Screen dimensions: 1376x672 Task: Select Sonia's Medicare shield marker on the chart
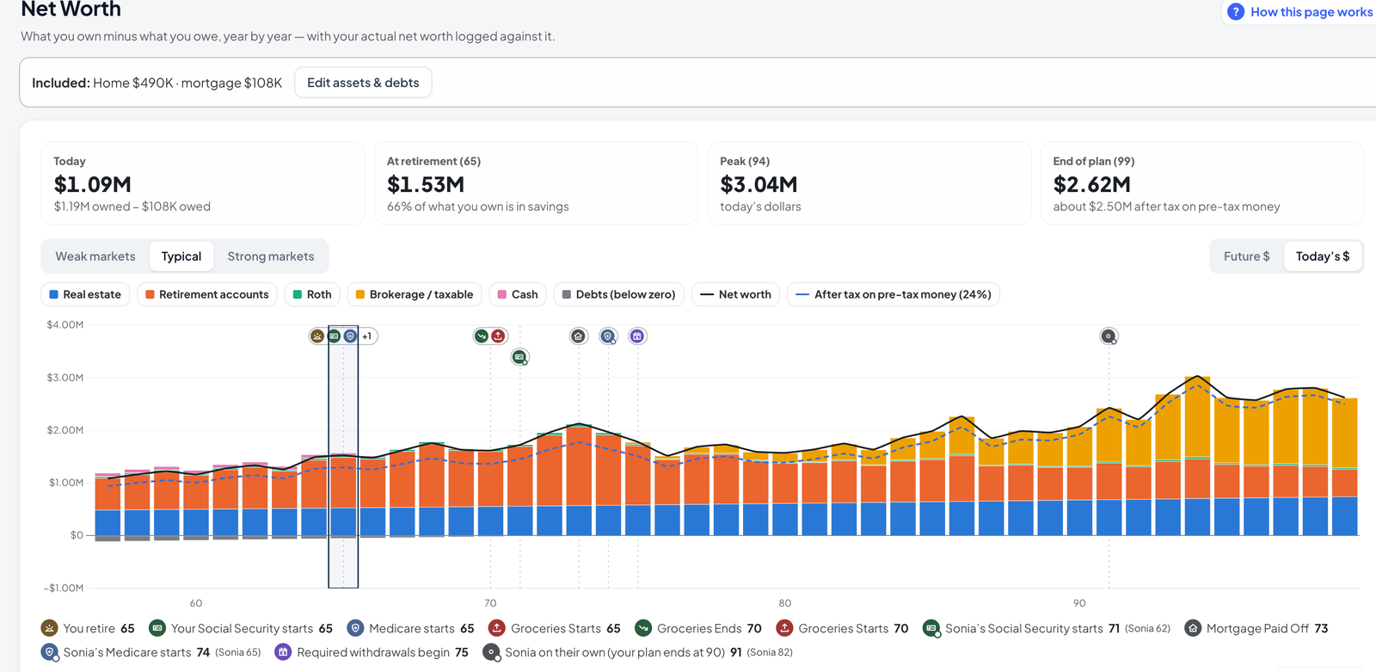[x=608, y=336]
